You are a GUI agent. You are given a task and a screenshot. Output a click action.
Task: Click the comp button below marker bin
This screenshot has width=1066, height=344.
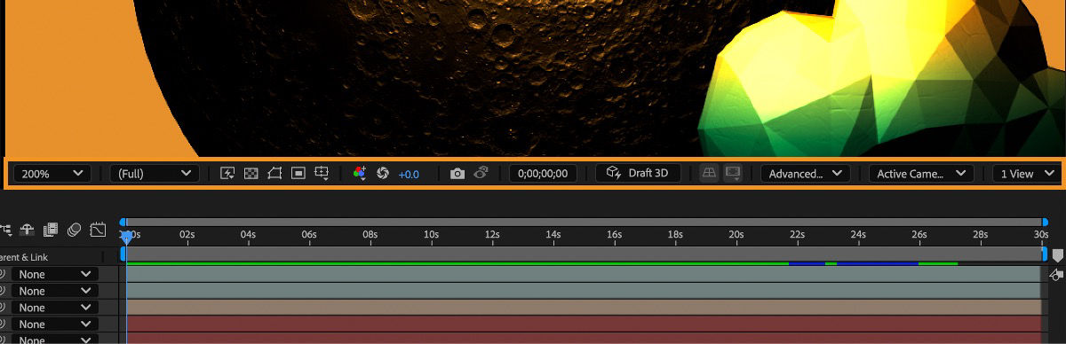[1057, 275]
